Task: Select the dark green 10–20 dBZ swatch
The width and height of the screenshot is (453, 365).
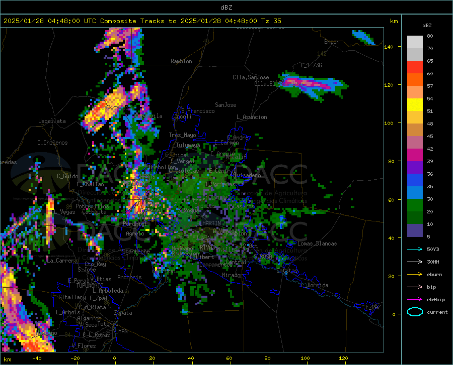Action: 415,218
